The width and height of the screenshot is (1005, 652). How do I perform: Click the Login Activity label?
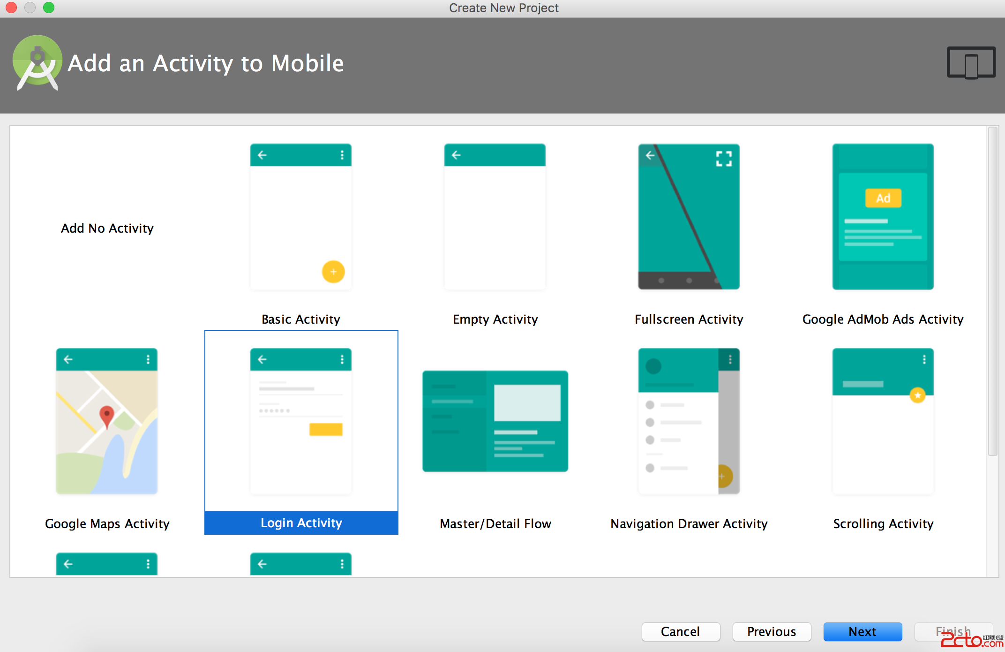[x=301, y=523]
